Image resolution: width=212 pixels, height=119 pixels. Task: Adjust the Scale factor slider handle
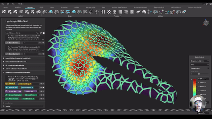[x=199, y=74]
